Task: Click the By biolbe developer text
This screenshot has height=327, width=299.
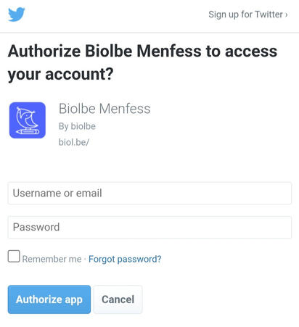Action: (77, 126)
